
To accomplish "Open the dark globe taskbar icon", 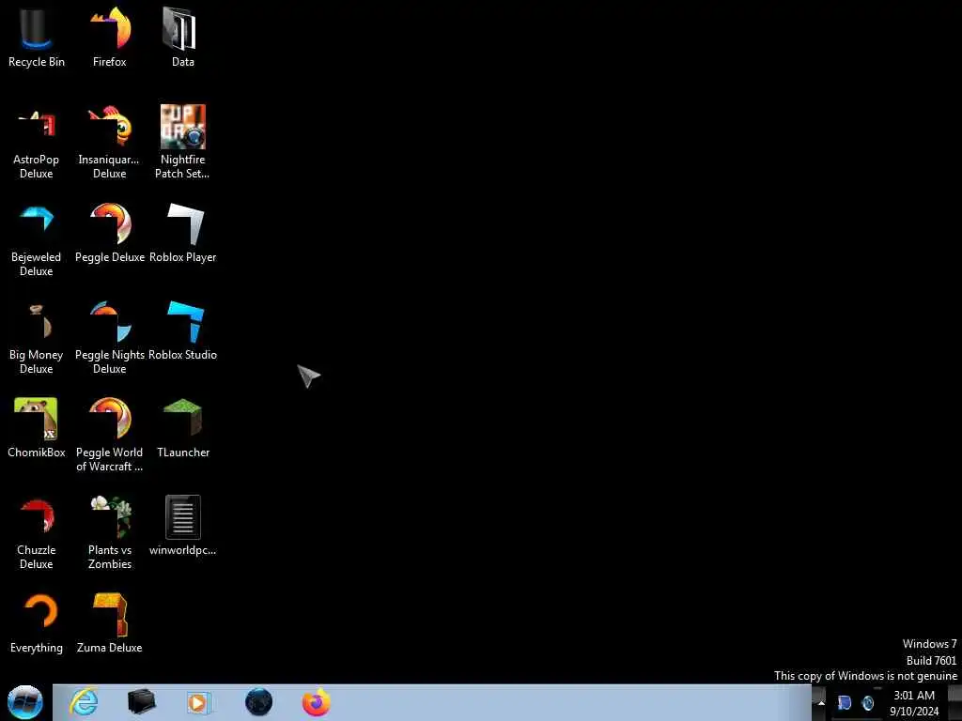I will click(258, 702).
